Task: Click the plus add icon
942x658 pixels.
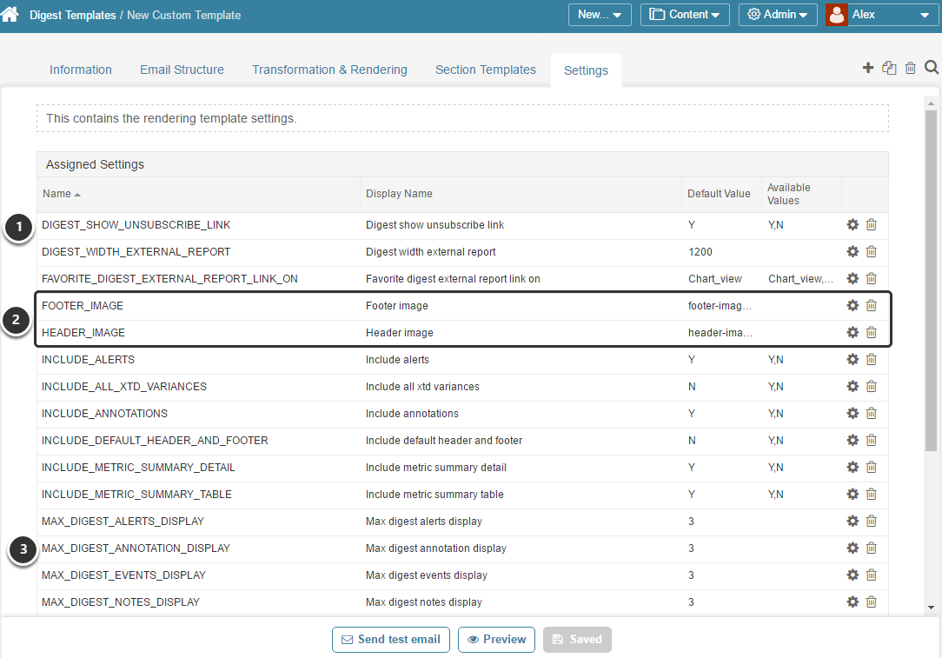Action: coord(867,68)
